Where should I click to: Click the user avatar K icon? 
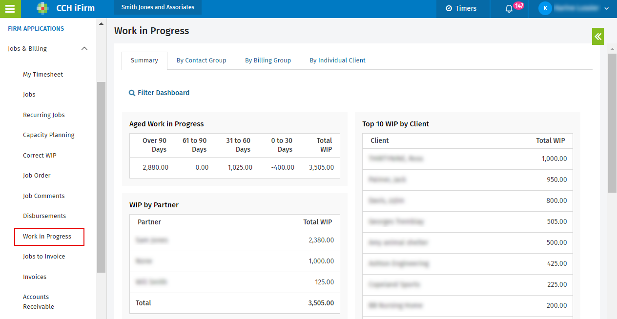(545, 8)
